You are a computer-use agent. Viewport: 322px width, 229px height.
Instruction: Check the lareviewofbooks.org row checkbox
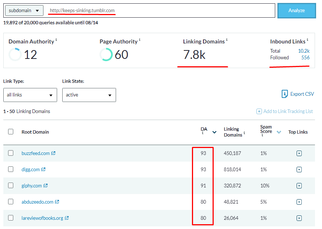(x=11, y=218)
